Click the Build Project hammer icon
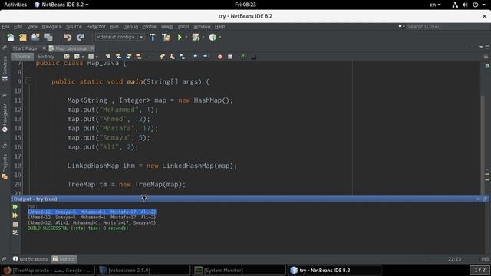This screenshot has height=276, width=491. (153, 38)
